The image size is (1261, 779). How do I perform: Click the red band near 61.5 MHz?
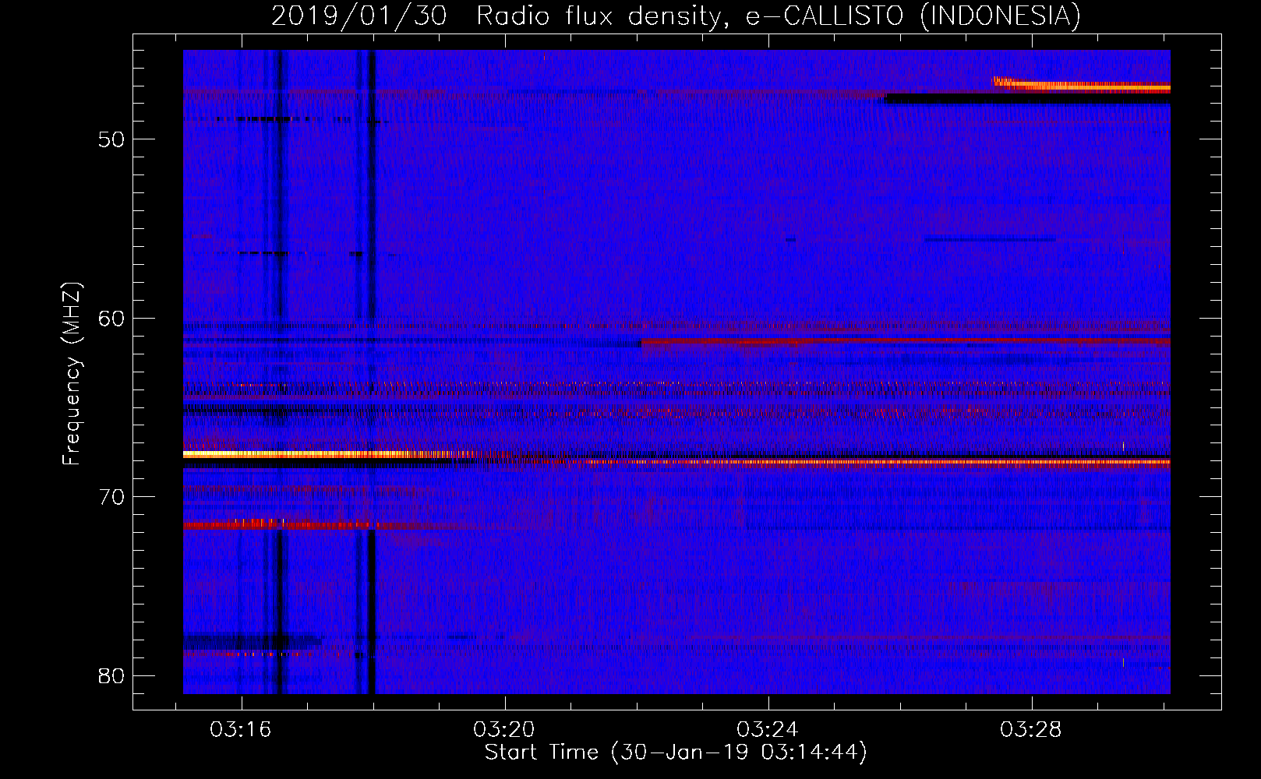click(x=906, y=341)
